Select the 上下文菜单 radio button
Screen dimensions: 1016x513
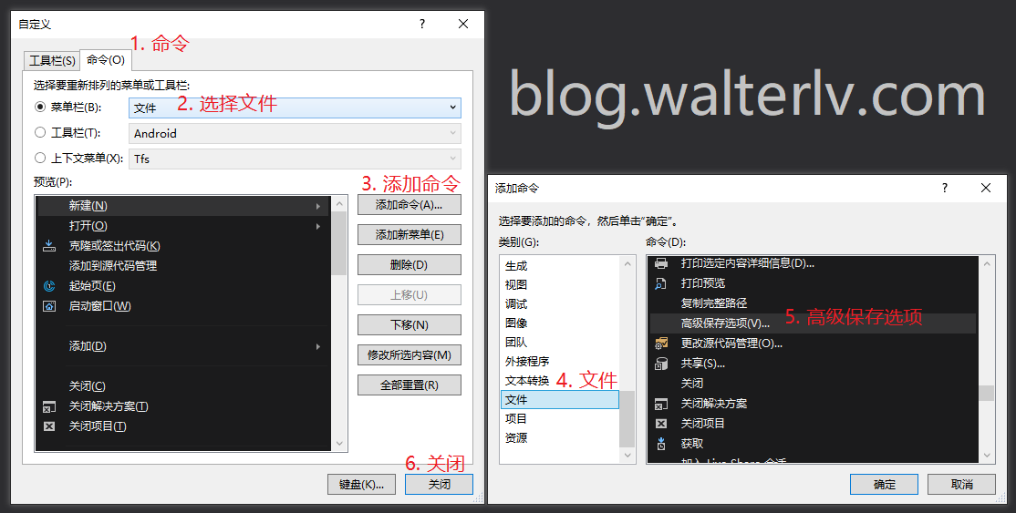coord(40,158)
